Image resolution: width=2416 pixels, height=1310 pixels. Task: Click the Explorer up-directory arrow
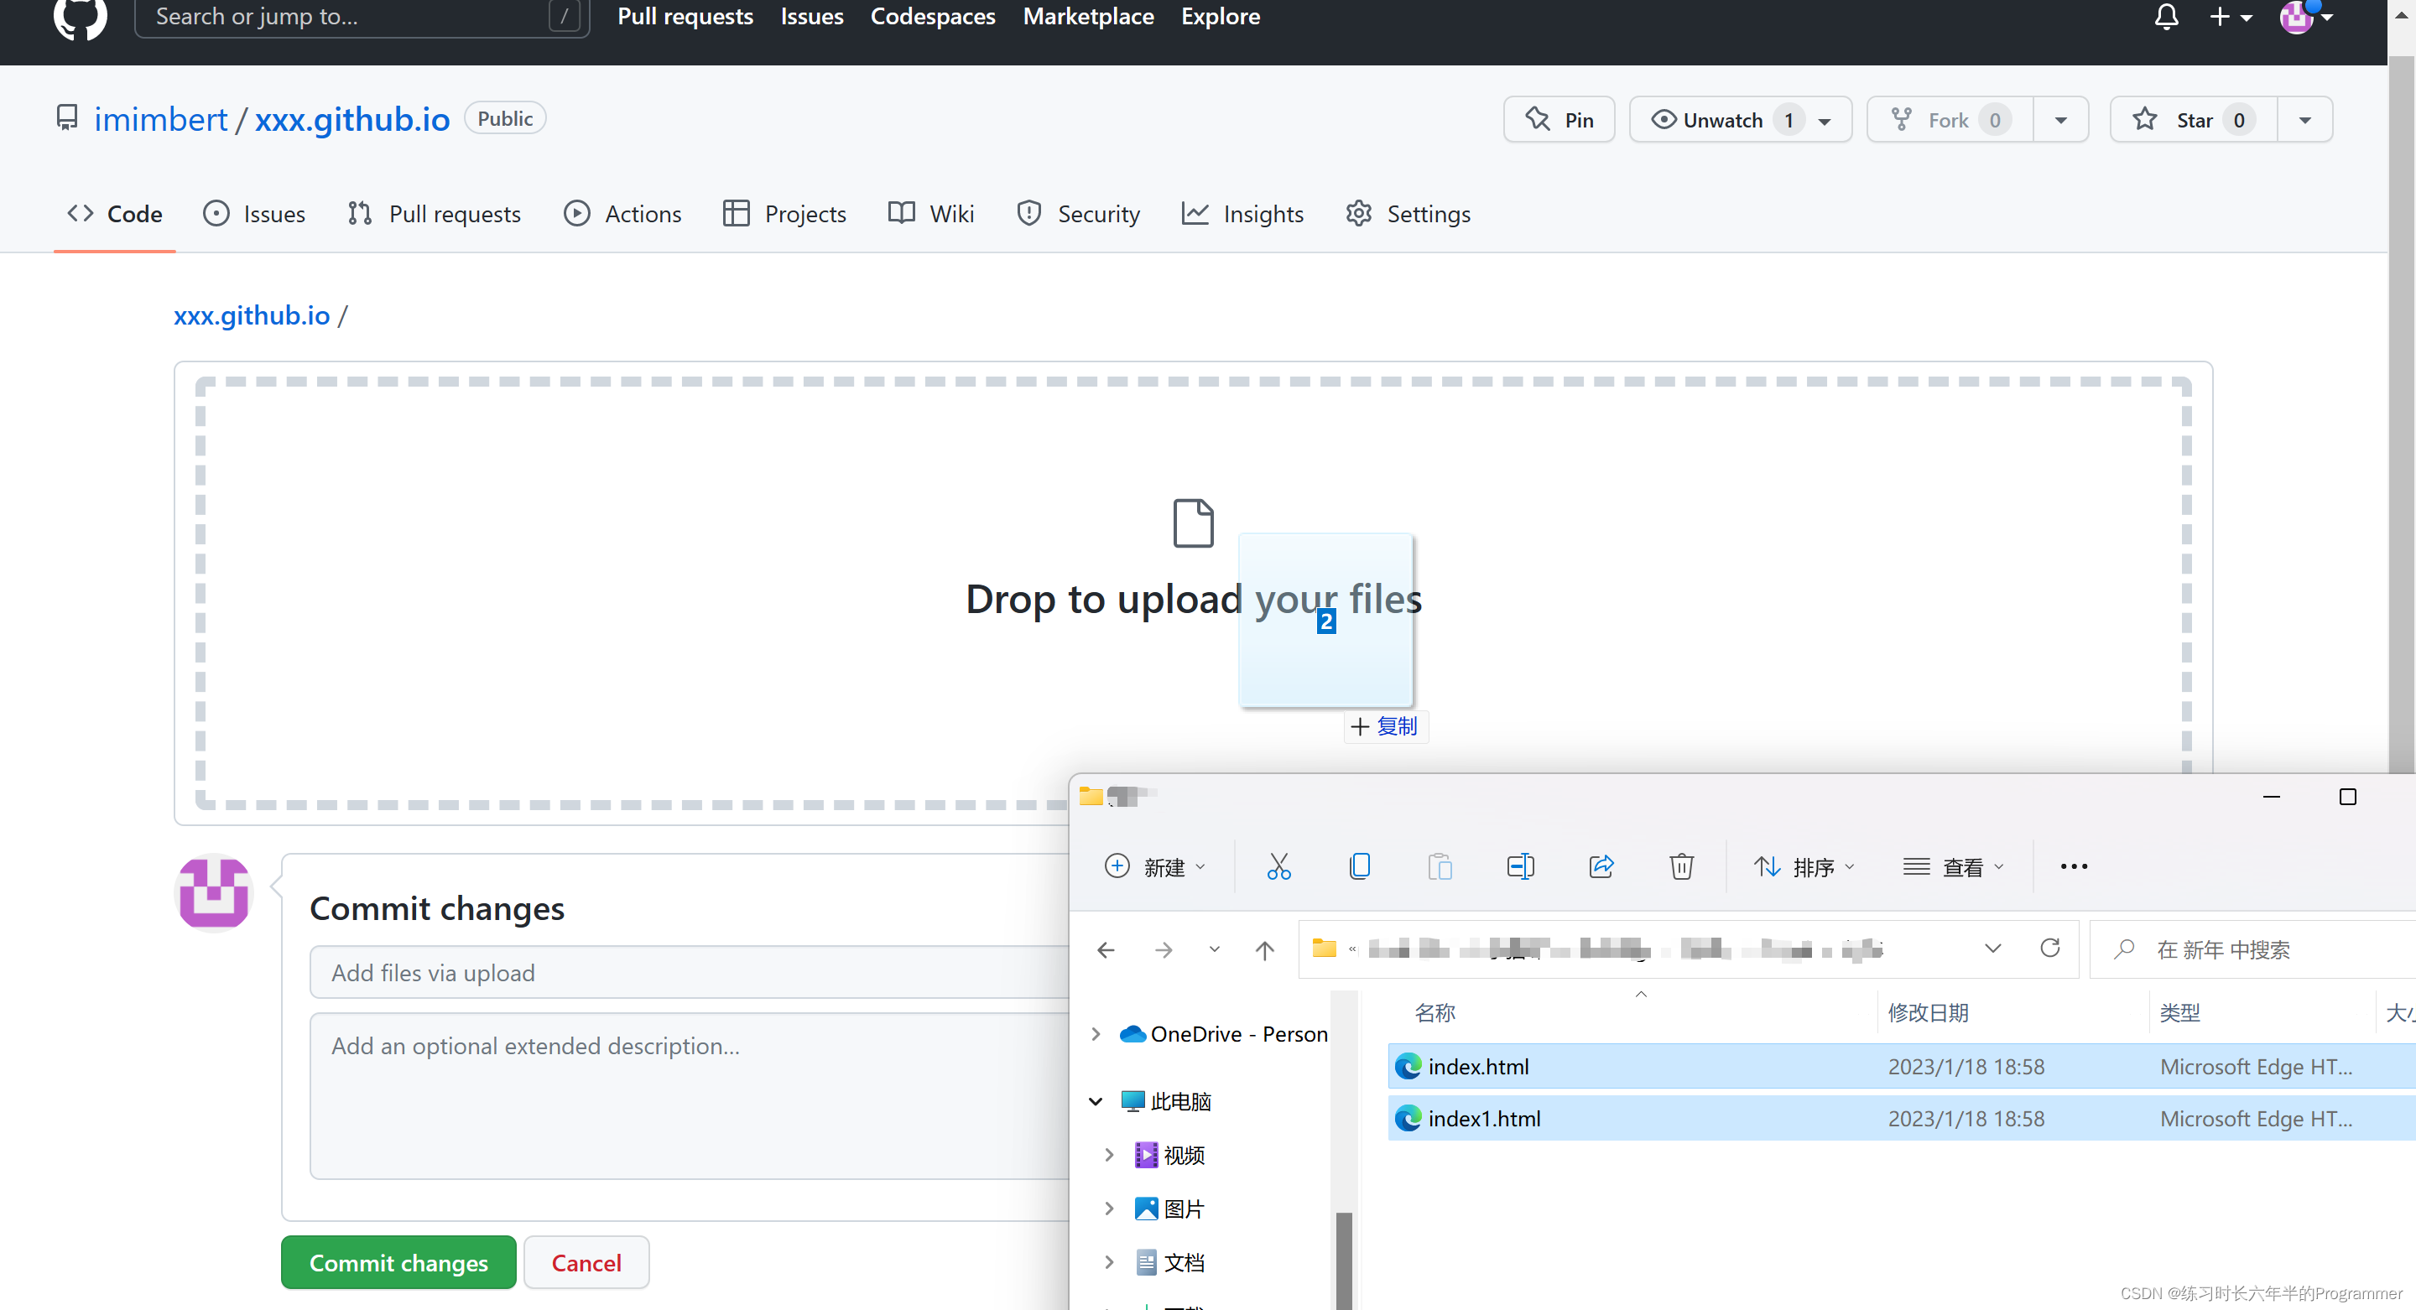coord(1264,950)
